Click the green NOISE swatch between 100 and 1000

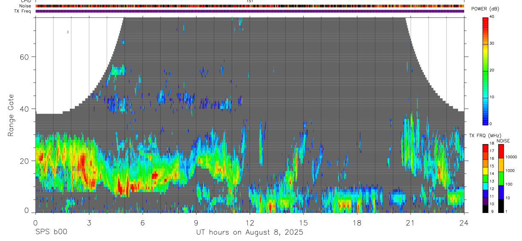click(501, 178)
